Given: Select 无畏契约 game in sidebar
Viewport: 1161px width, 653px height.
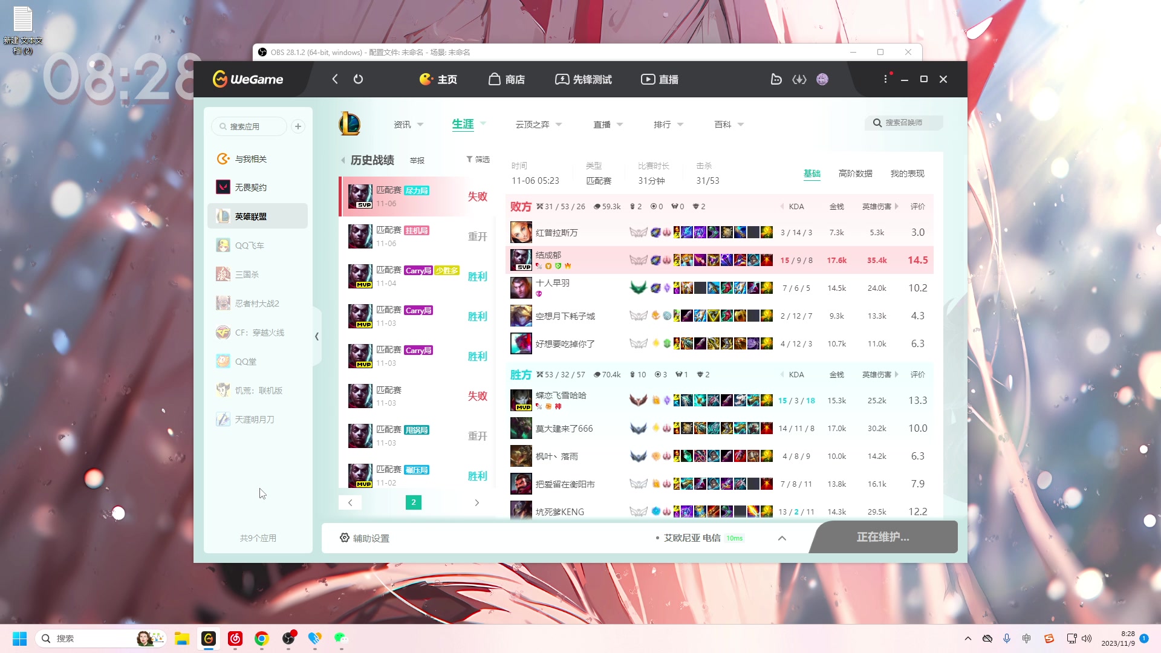Looking at the screenshot, I should [258, 187].
